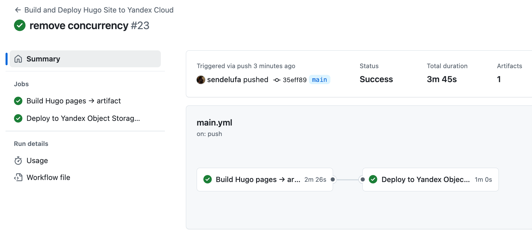The image size is (532, 233).
Task: Click the Artifacts column label
Action: (x=510, y=66)
